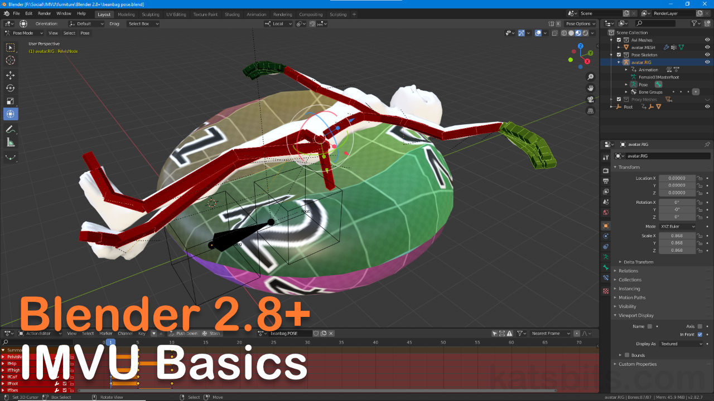Click the Stash button
Viewport: 714px width, 401px height.
tap(211, 333)
